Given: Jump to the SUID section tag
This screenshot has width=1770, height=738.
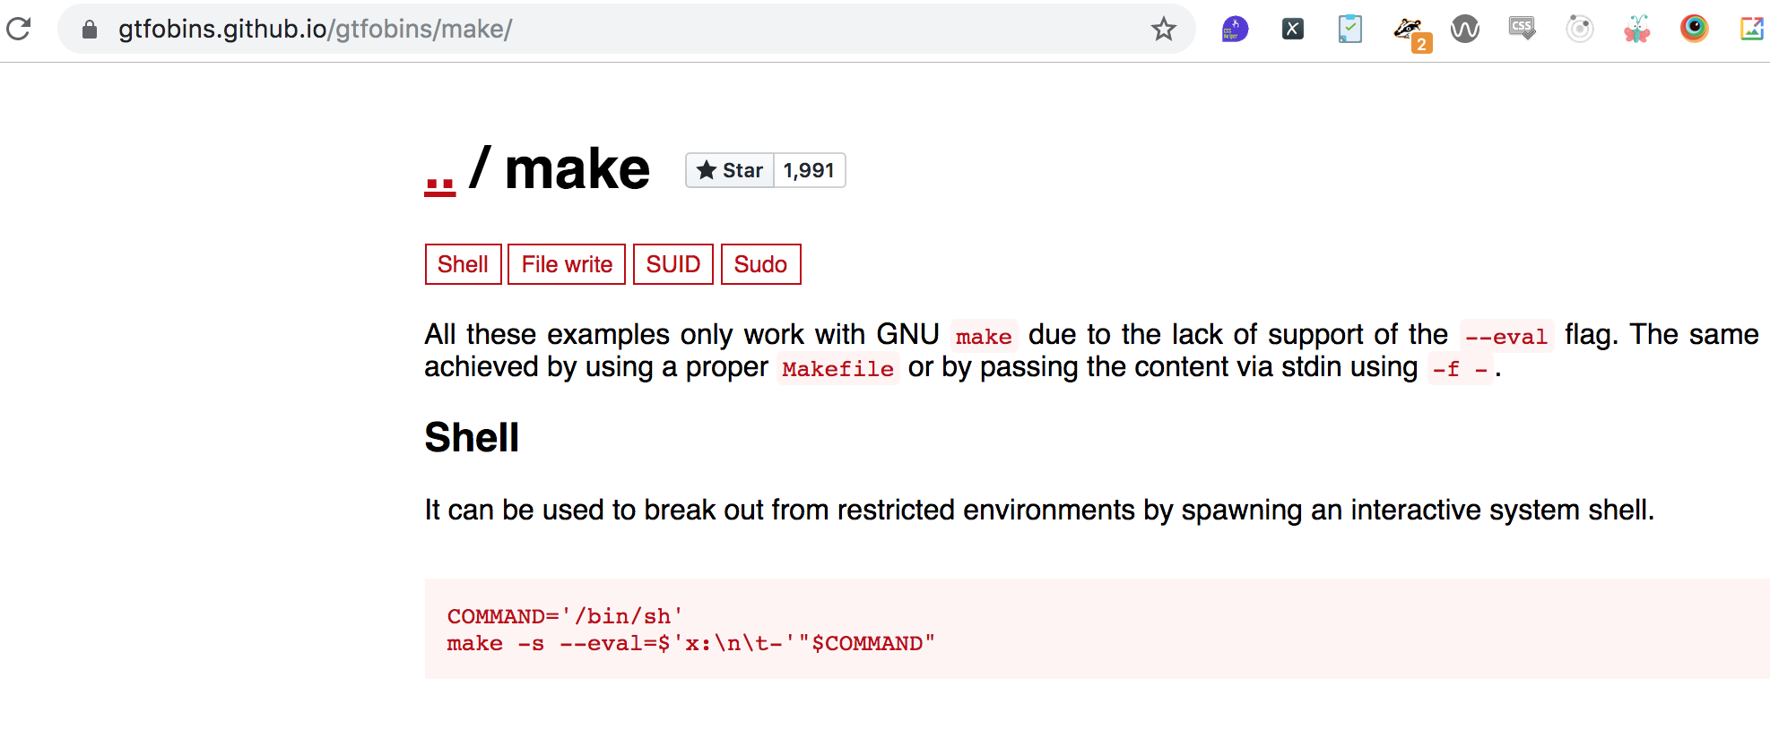Looking at the screenshot, I should pos(672,264).
